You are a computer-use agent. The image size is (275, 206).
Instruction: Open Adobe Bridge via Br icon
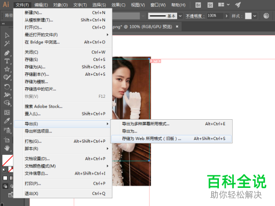198,5
